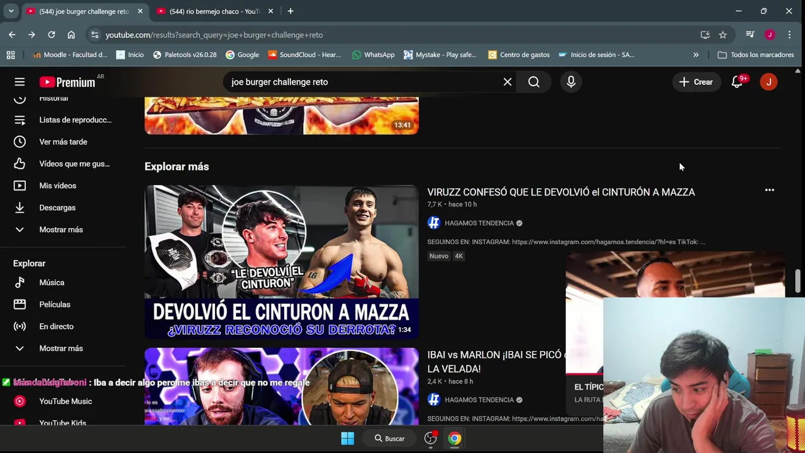Go forward in browser history
The image size is (805, 453).
click(x=31, y=35)
